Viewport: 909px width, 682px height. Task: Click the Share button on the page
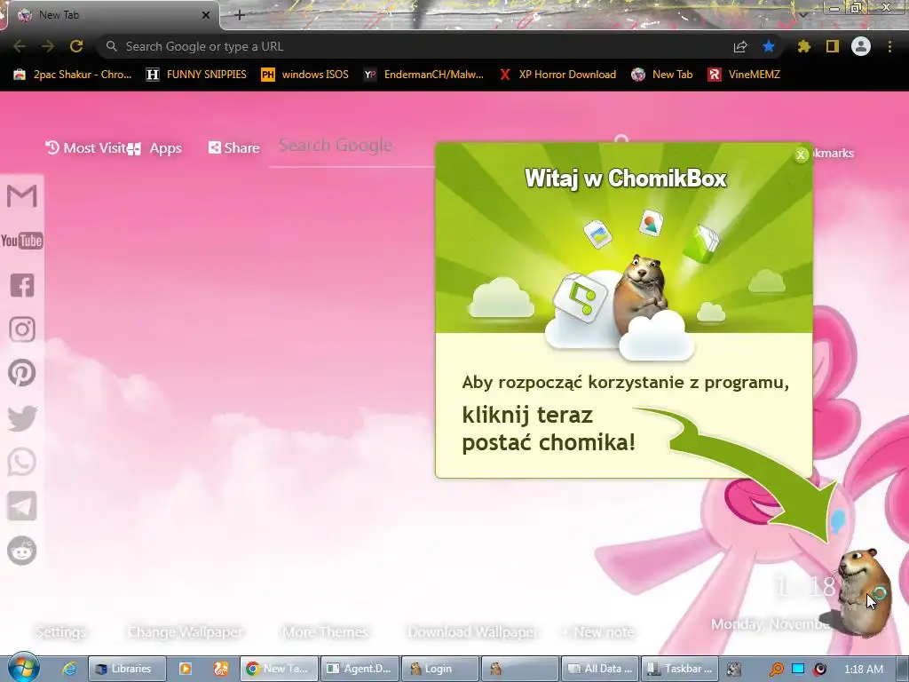click(x=233, y=148)
